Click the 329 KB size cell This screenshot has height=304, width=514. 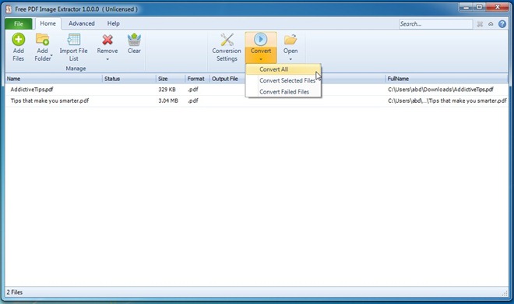pos(167,89)
